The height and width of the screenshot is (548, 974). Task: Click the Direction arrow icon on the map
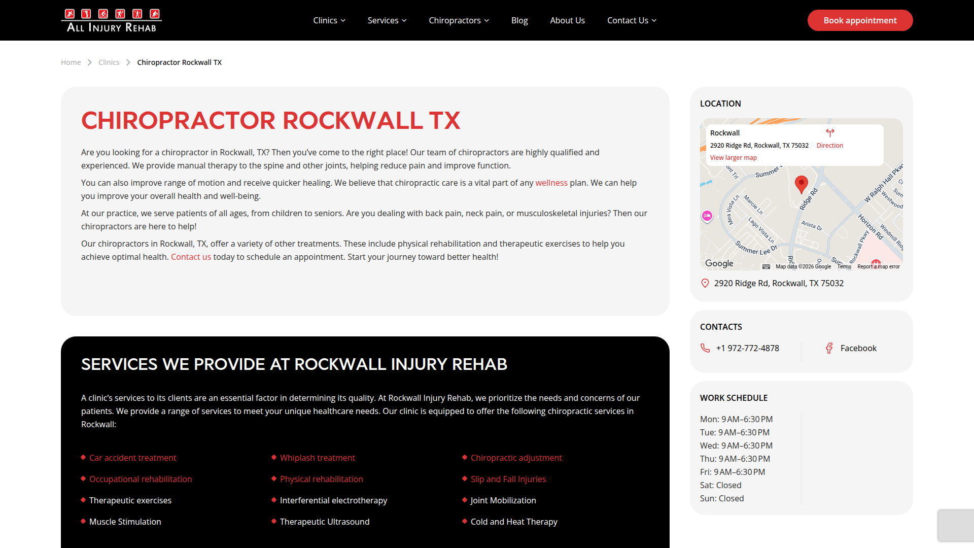(x=830, y=133)
